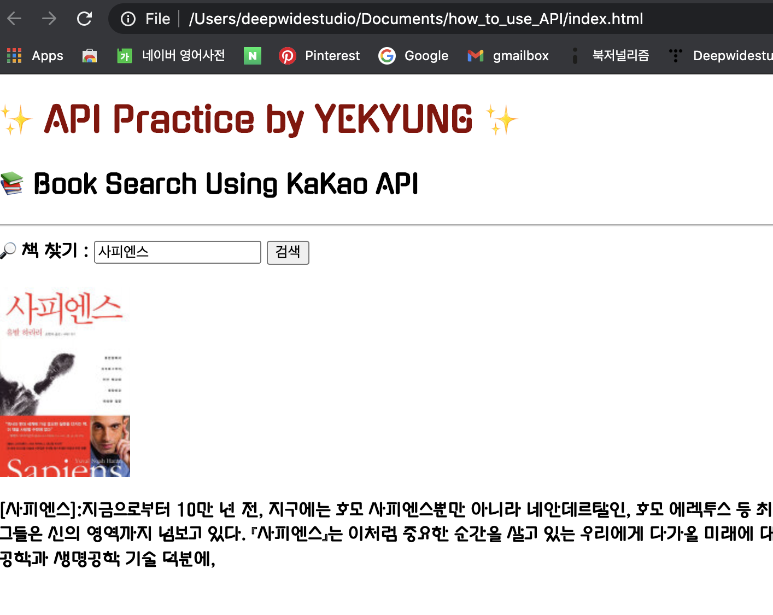Open the Google bookmark

413,55
